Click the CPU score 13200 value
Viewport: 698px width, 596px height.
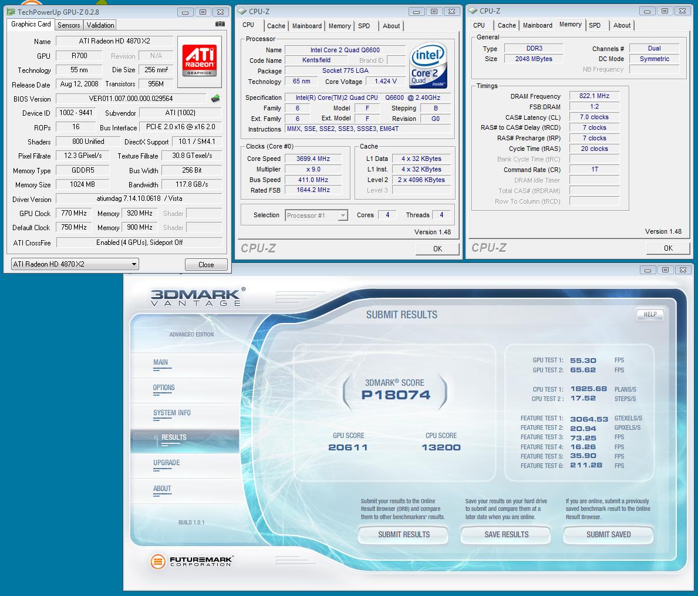441,447
